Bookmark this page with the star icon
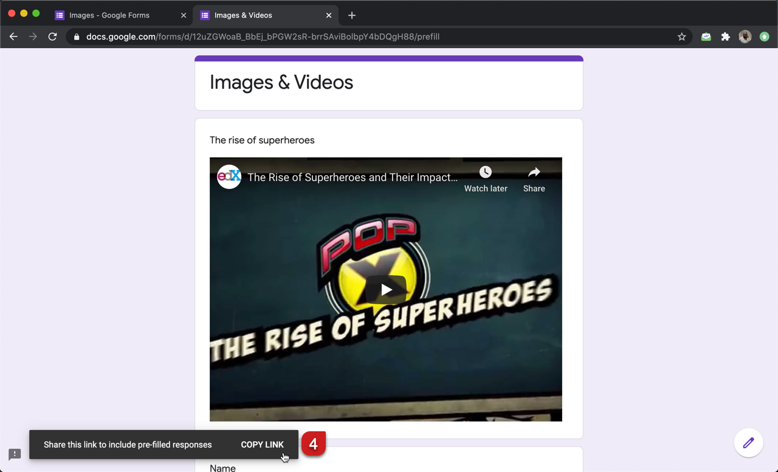 681,36
